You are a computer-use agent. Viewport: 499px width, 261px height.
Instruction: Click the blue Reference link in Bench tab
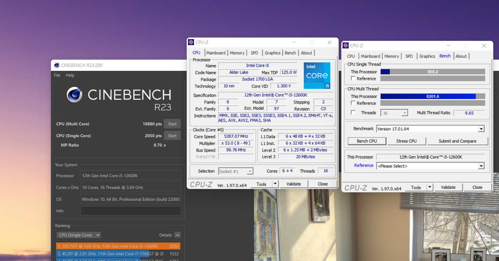point(364,165)
